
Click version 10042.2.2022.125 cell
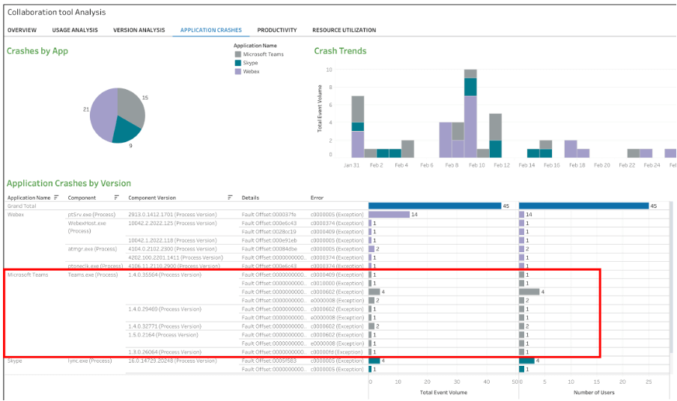[x=173, y=223]
